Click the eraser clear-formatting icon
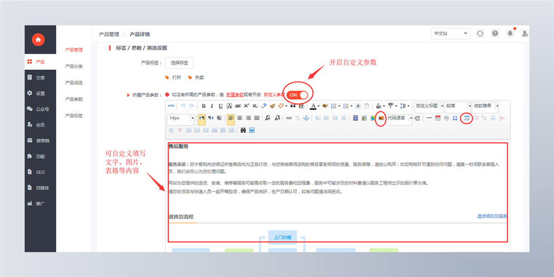Screen dimensions: 554x277 [x=264, y=106]
